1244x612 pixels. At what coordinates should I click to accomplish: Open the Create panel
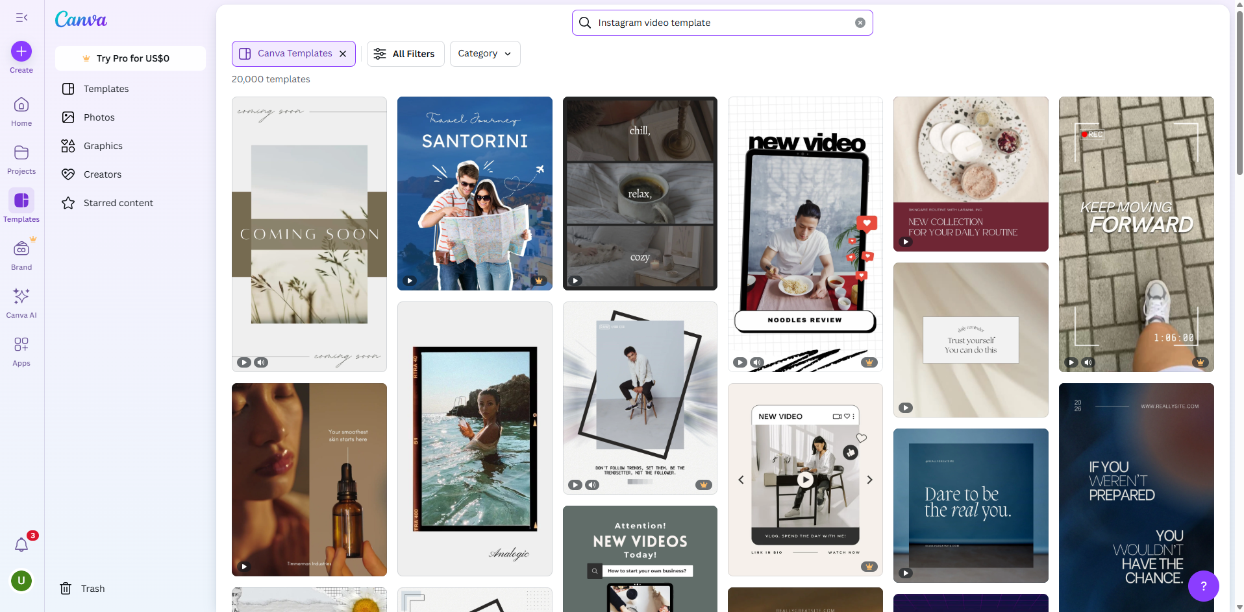point(21,51)
